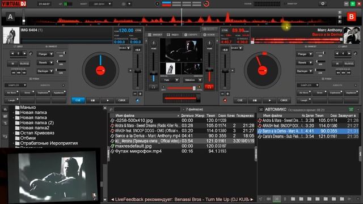
Task: Click the left deck pitch slider
Action: coord(138,71)
